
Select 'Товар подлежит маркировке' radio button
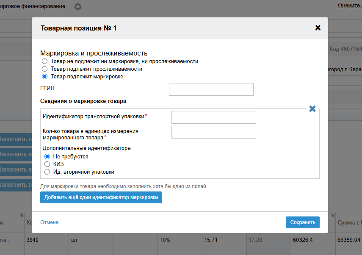point(44,77)
